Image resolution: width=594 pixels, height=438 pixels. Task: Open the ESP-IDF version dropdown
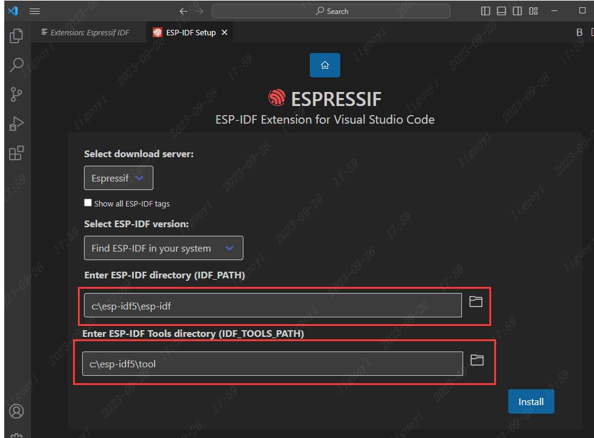(164, 248)
